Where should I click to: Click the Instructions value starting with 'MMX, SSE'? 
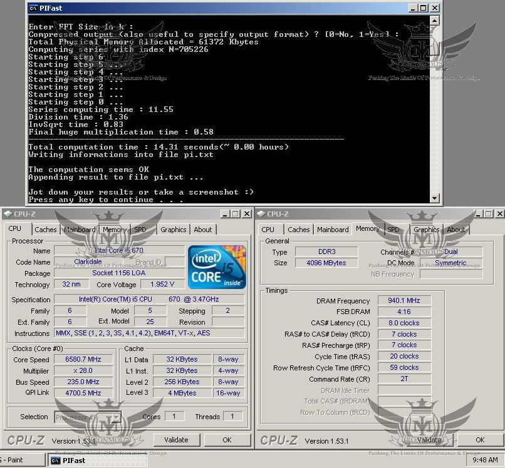coord(149,333)
